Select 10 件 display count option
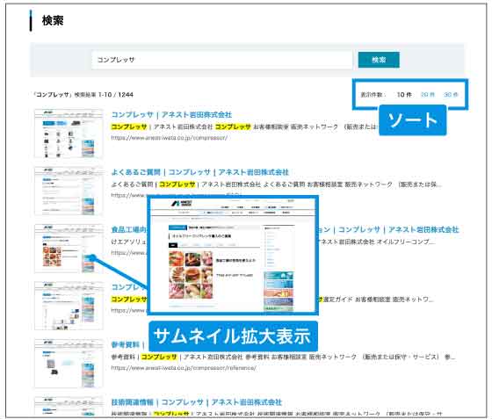 pos(404,94)
